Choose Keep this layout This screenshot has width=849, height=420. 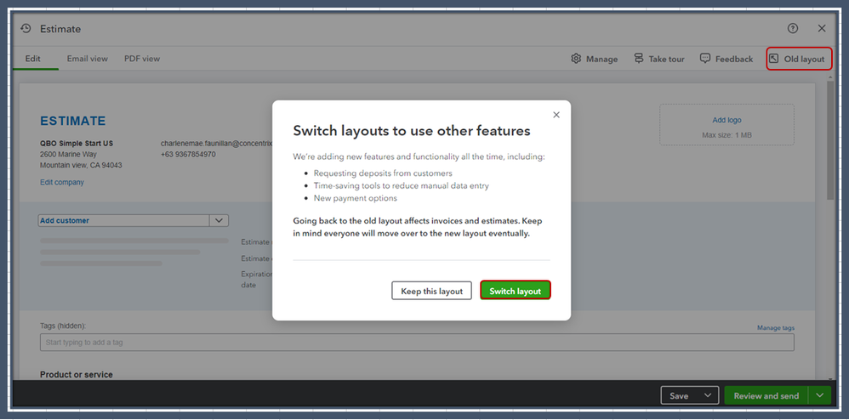[431, 291]
